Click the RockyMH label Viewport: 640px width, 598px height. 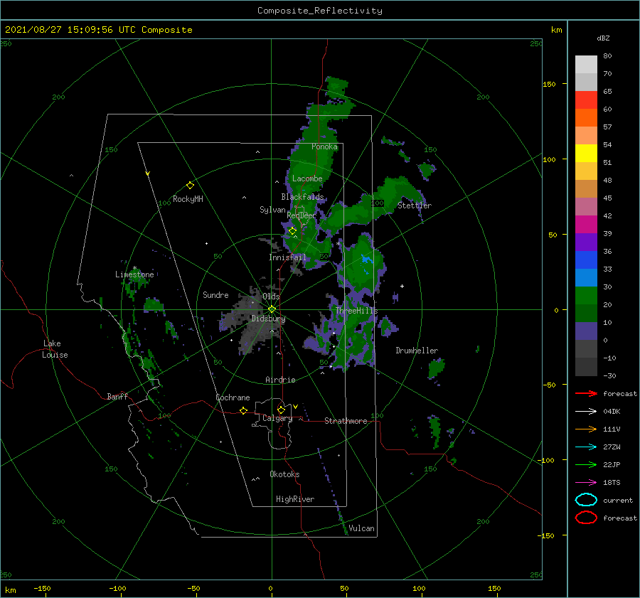pyautogui.click(x=188, y=199)
